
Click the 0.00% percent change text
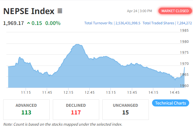[53, 23]
